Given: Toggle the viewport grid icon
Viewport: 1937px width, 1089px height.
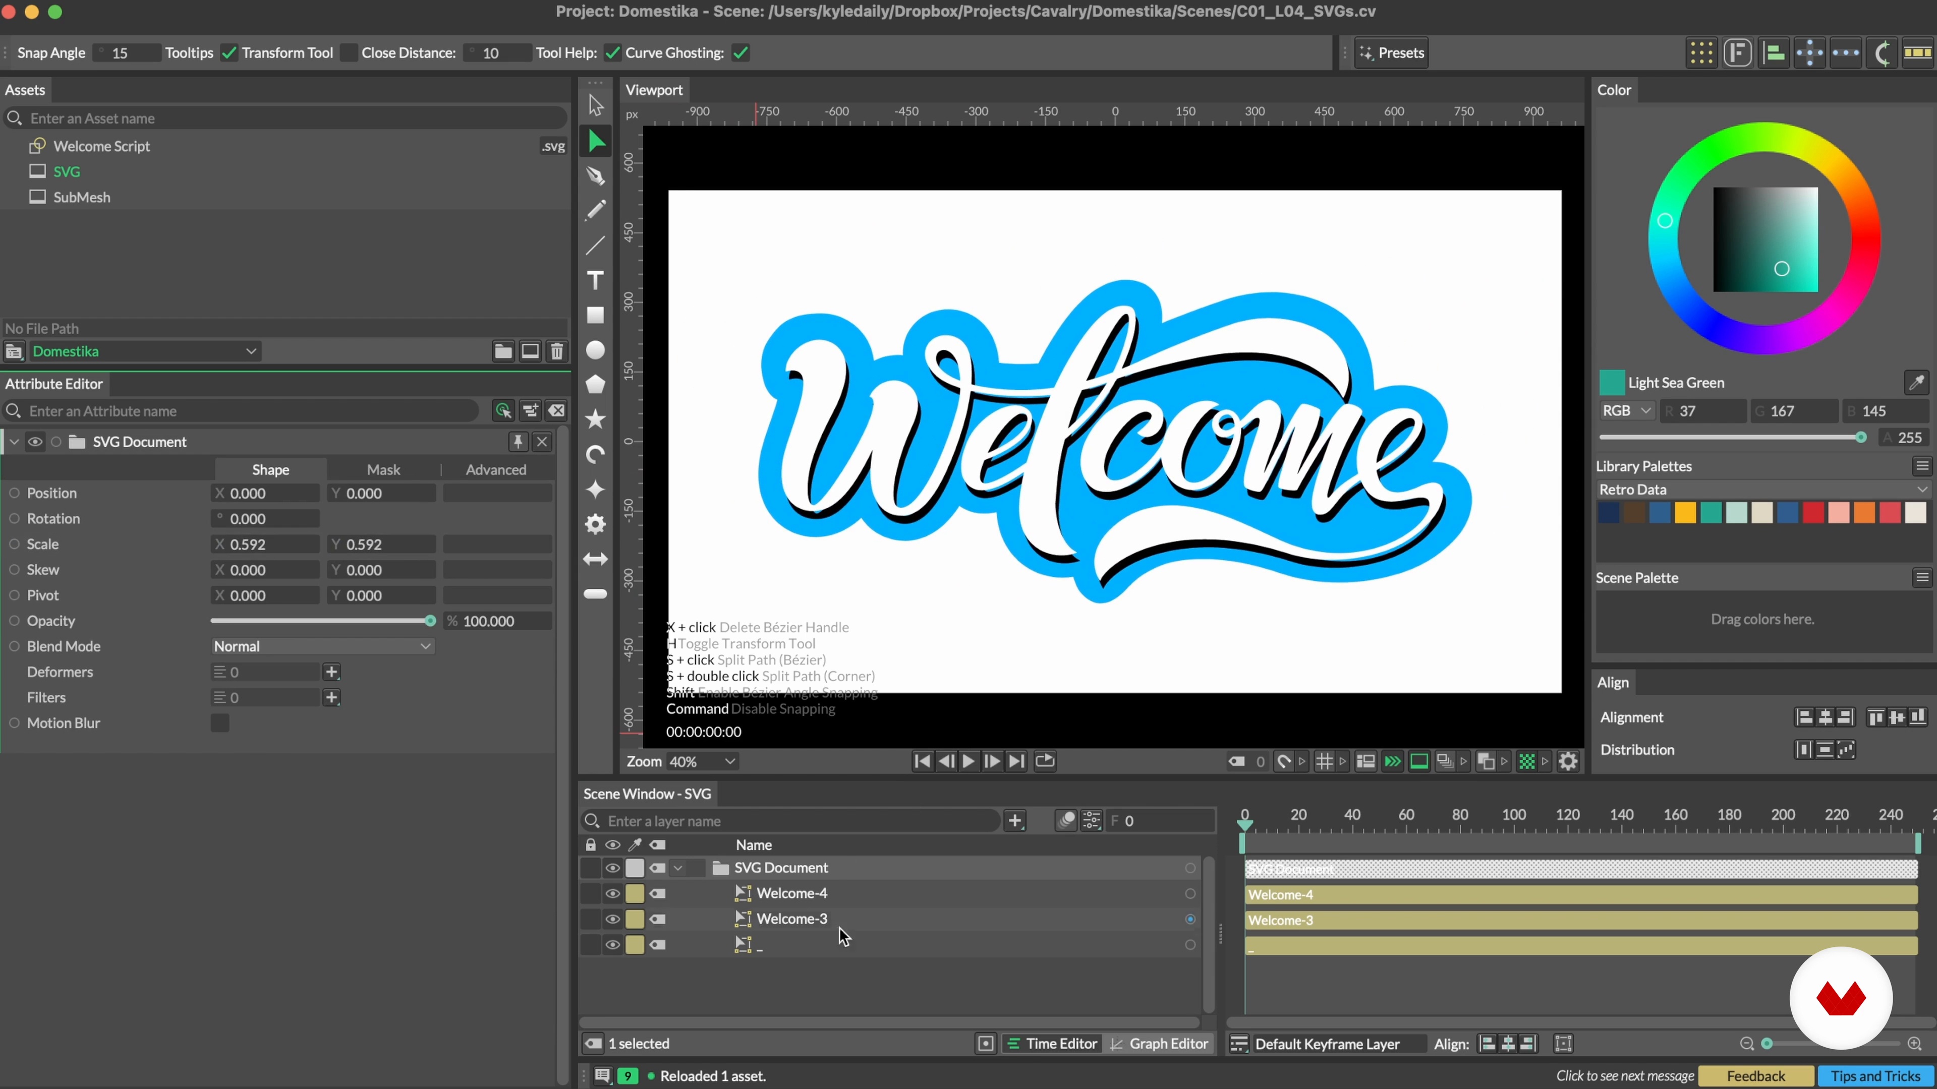Looking at the screenshot, I should pyautogui.click(x=1324, y=761).
